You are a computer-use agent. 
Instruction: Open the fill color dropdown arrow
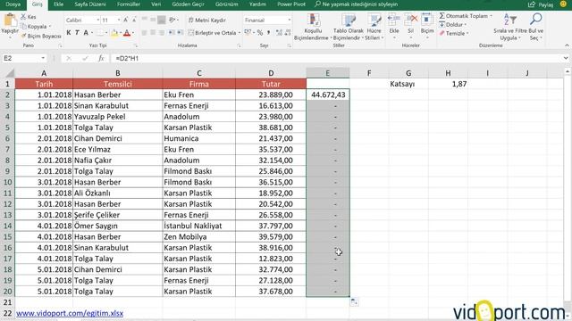[x=120, y=33]
